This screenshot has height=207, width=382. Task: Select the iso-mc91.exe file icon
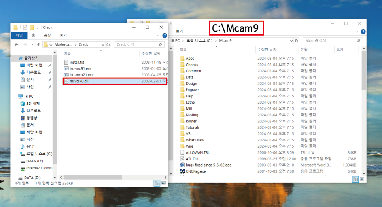[66, 68]
